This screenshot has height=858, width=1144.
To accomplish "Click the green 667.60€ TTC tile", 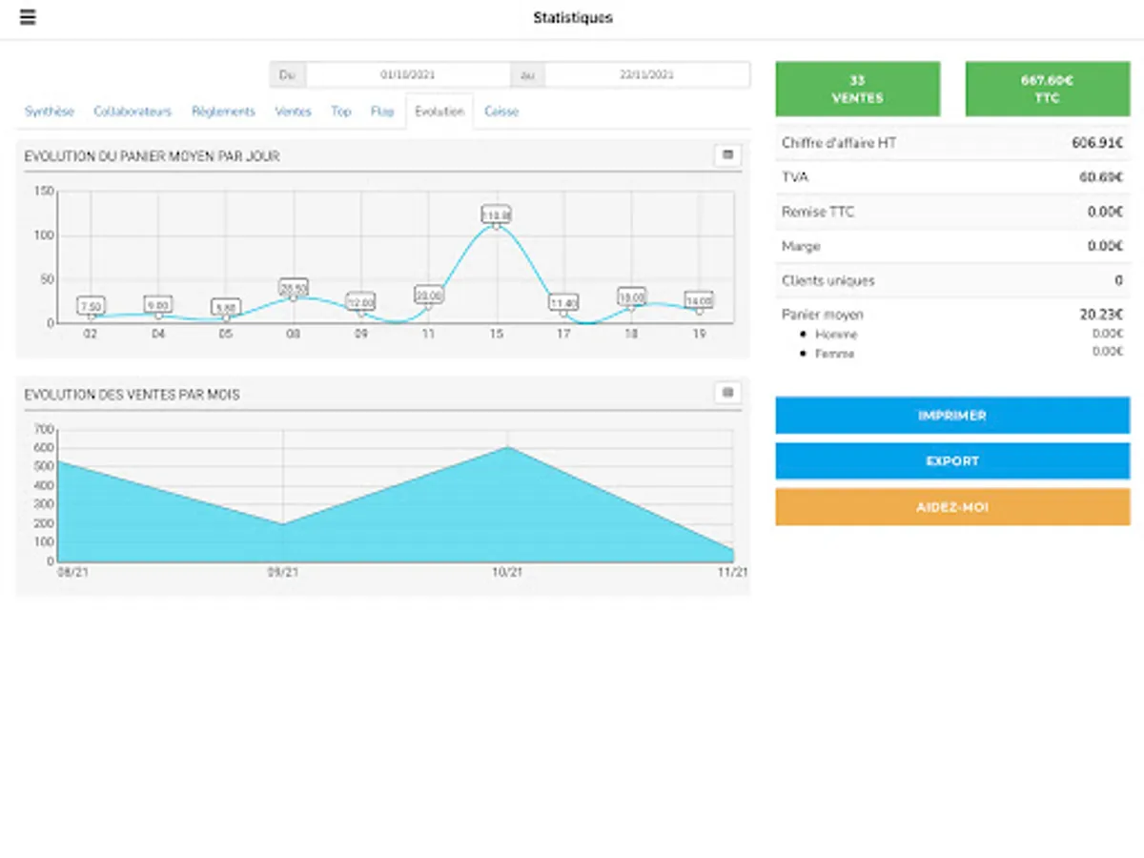I will [x=1048, y=89].
